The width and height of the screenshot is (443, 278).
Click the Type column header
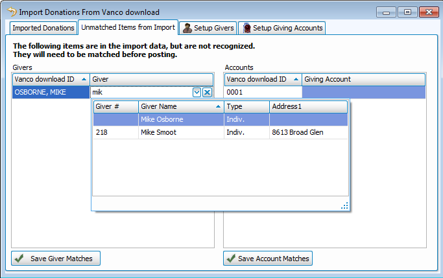click(x=246, y=106)
